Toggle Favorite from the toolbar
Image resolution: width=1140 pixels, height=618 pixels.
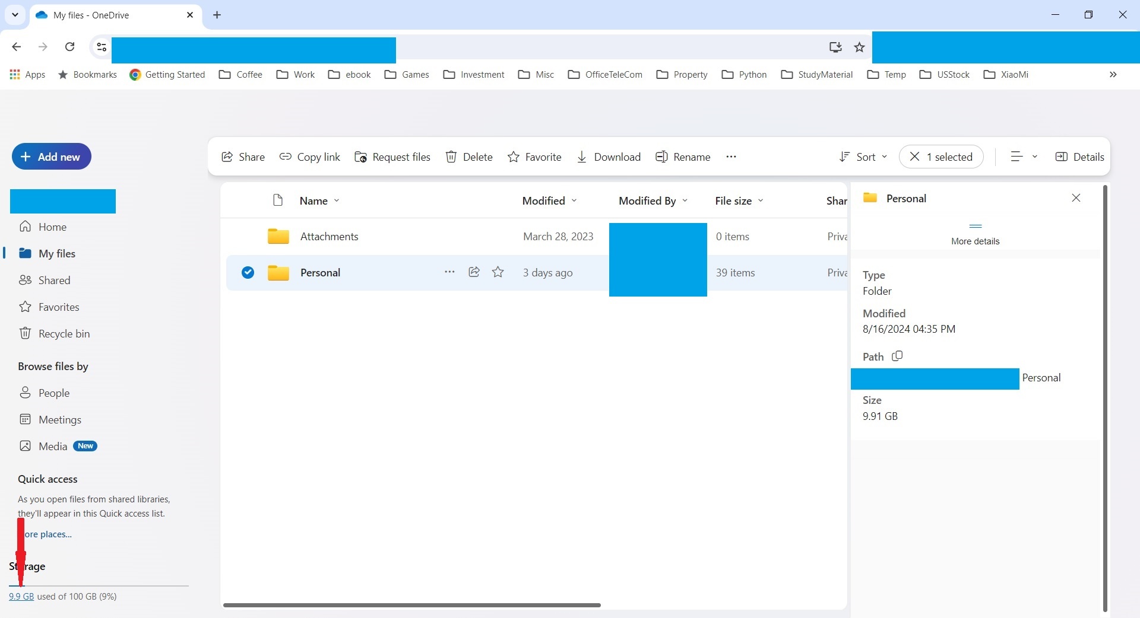point(534,157)
